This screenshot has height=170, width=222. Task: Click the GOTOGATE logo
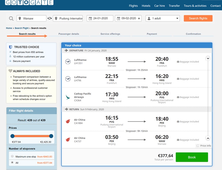[29, 2]
